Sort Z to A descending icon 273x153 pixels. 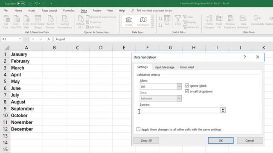pos(160,25)
